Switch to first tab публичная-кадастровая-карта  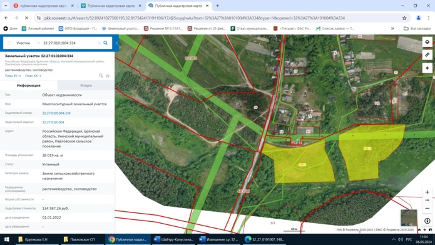click(44, 6)
